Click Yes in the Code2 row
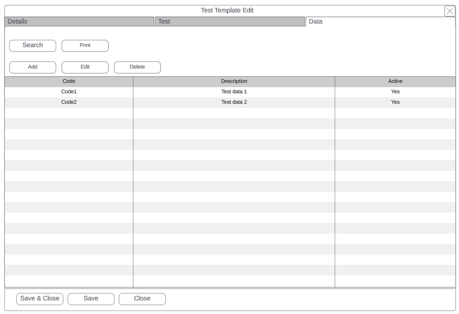 [x=395, y=102]
